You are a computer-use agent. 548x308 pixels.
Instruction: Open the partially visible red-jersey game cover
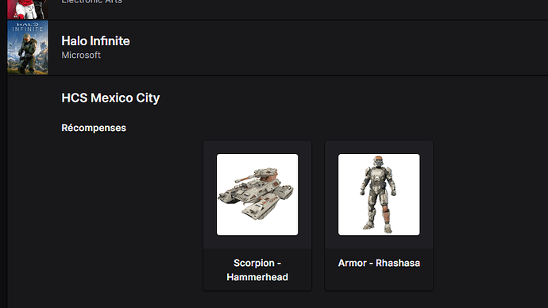coord(28,9)
